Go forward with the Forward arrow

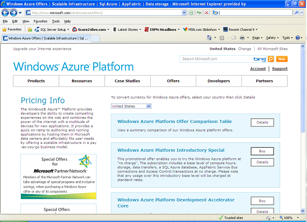pyautogui.click(x=13, y=13)
